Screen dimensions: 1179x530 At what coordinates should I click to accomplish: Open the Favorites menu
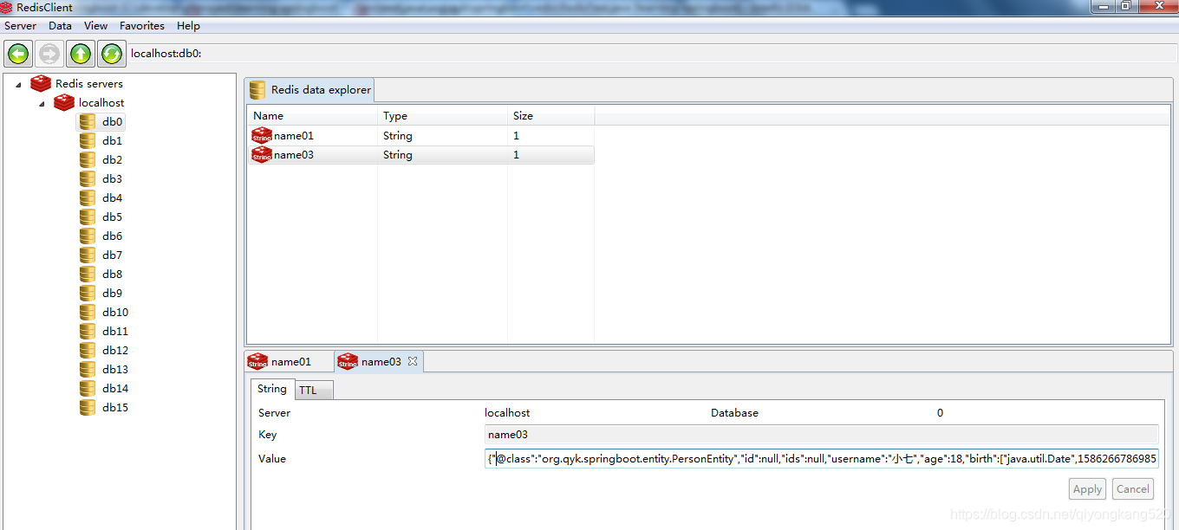(142, 26)
